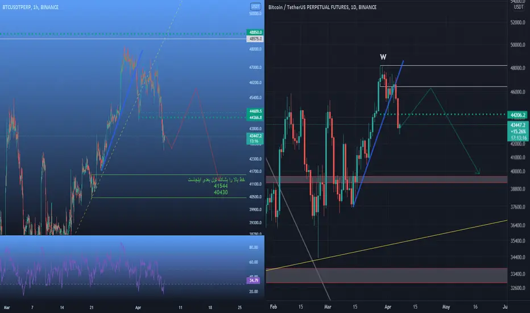Select the blue trendline on the 1h chart
The image size is (530, 313).
pos(122,110)
